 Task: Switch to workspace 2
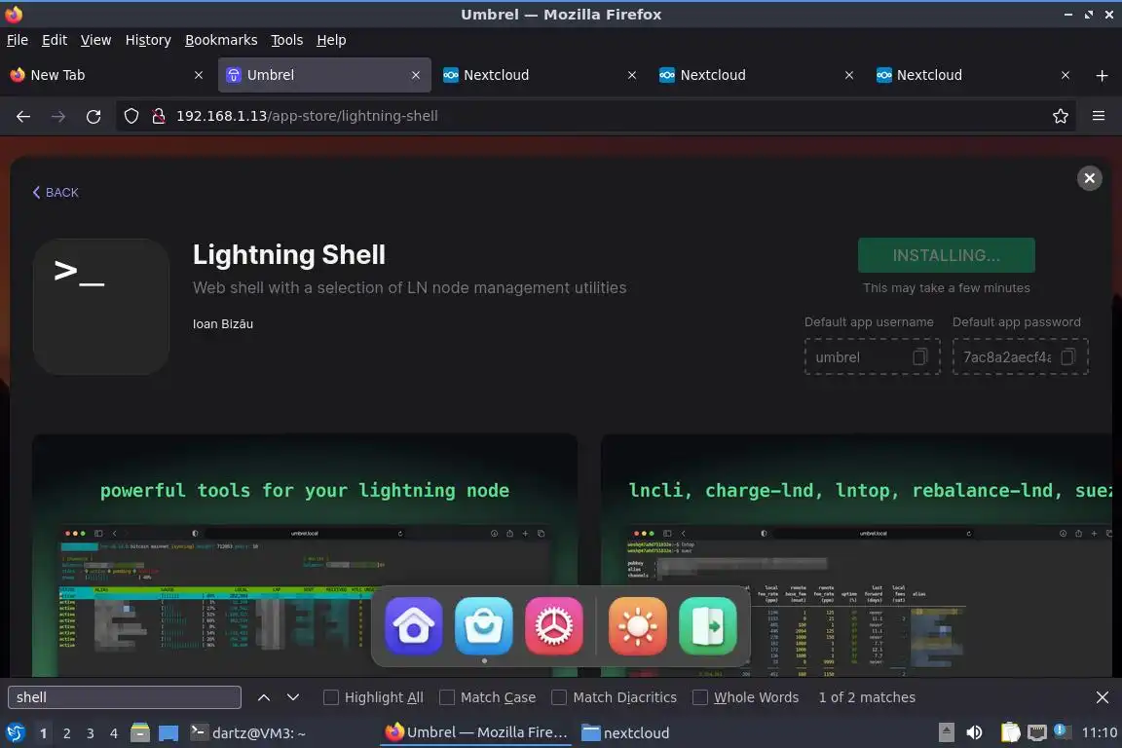(66, 733)
